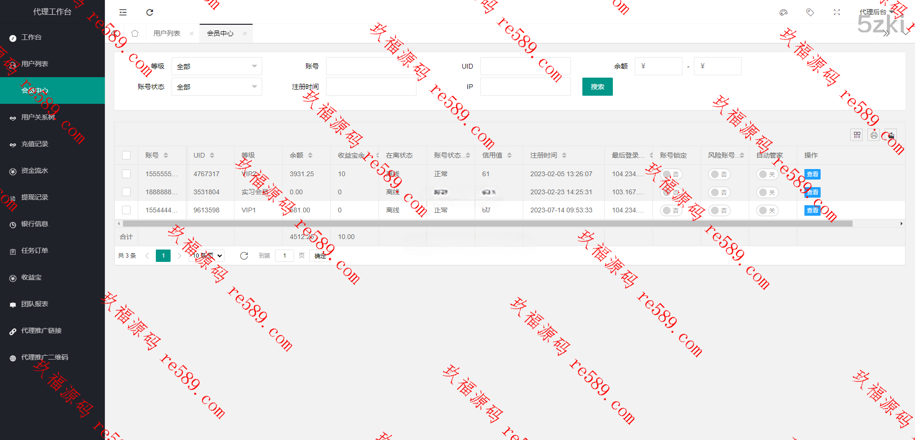The width and height of the screenshot is (915, 440).
Task: Toggle 自动管家 switch for UID 9613598
Action: pos(767,210)
